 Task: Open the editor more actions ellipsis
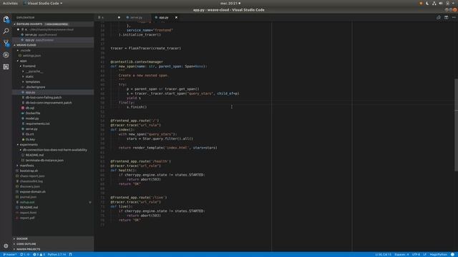pyautogui.click(x=454, y=17)
